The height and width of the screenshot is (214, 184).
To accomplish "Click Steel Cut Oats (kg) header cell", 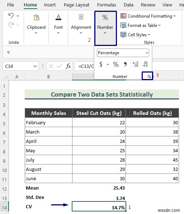I will click(99, 113).
